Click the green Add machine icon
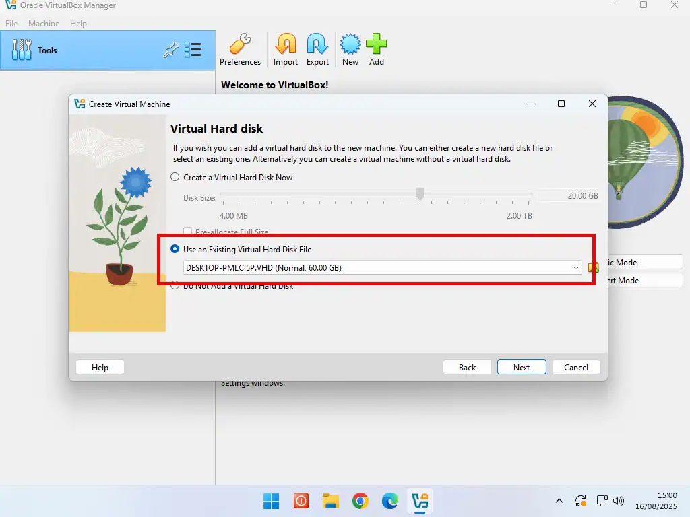Screen dimensions: 690x517 coord(377,45)
